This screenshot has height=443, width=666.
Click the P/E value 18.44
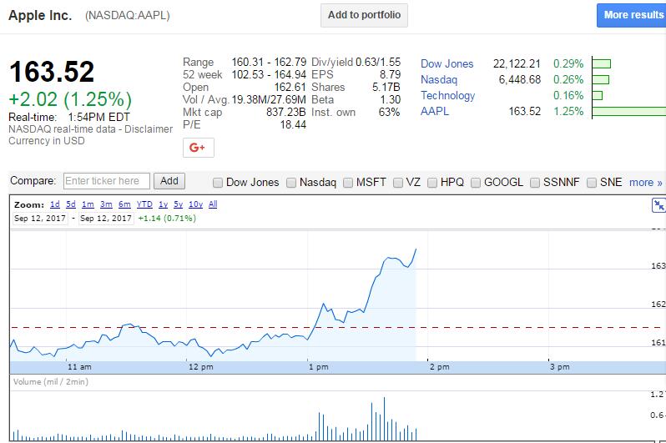click(x=293, y=124)
